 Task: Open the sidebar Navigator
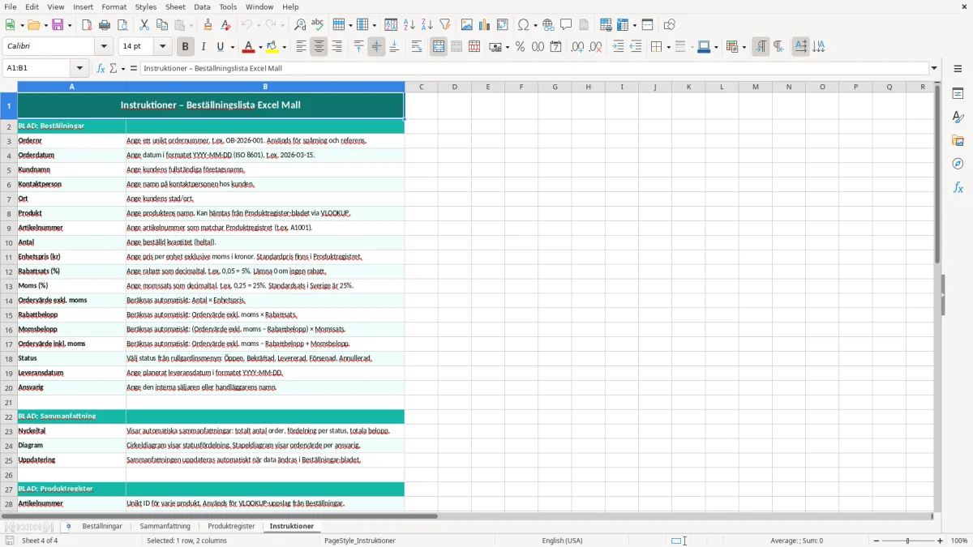[x=958, y=164]
